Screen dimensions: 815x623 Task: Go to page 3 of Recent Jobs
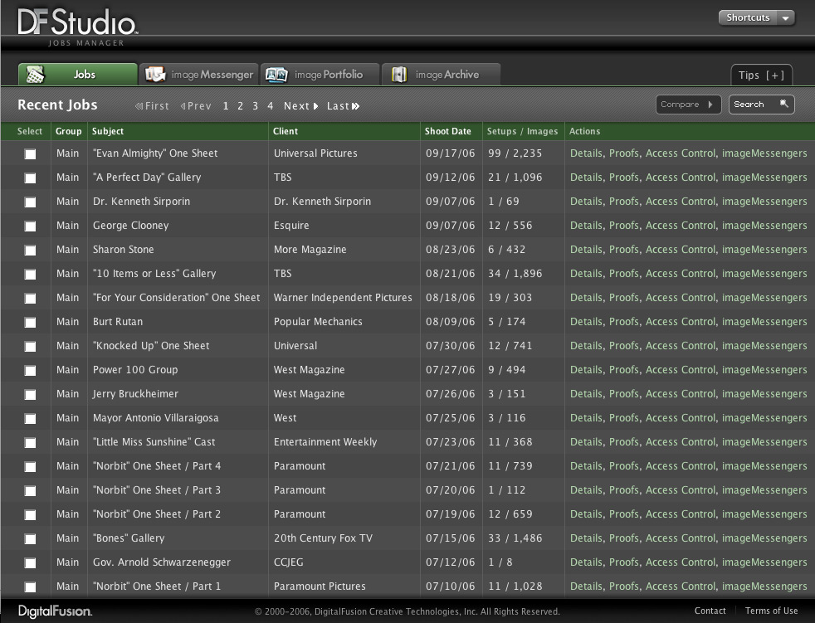255,106
